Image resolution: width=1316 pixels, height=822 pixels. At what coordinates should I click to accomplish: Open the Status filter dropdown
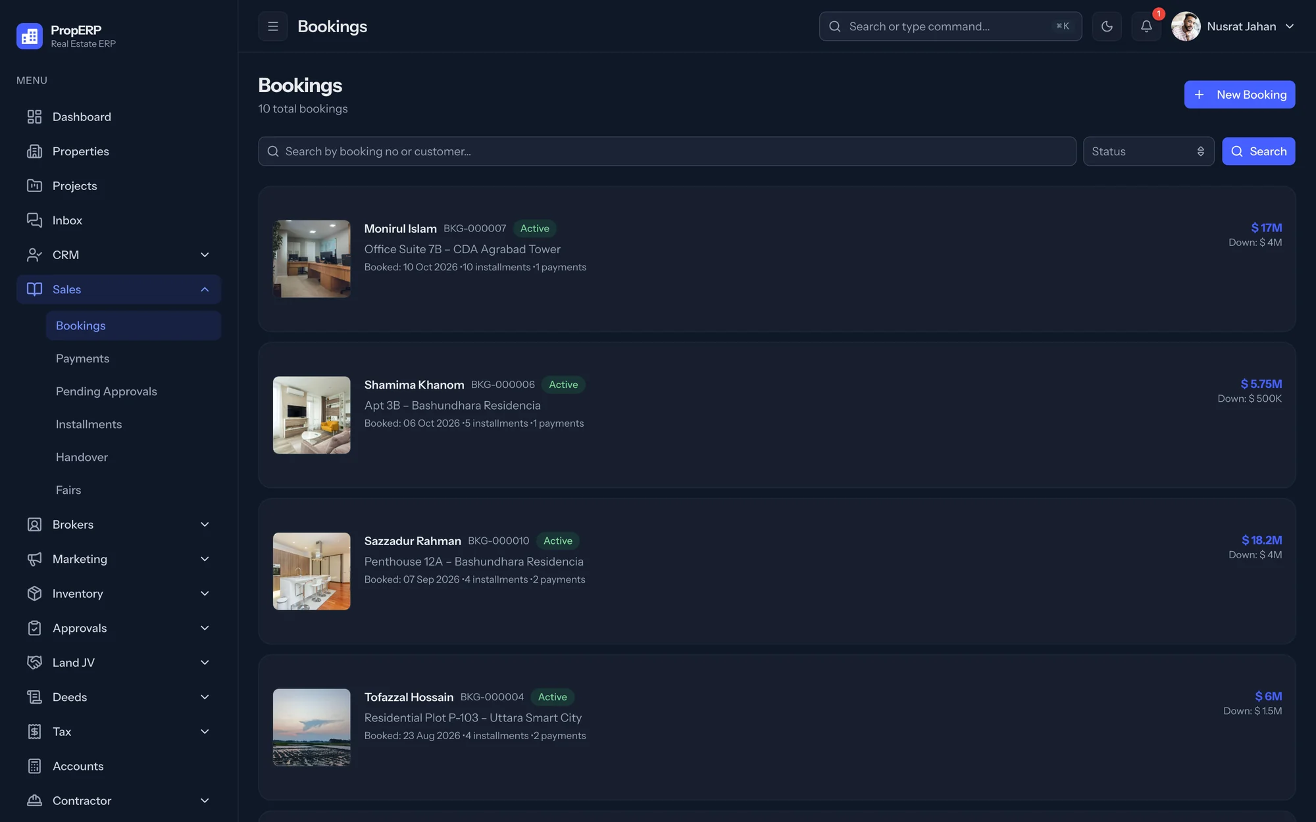pos(1148,151)
